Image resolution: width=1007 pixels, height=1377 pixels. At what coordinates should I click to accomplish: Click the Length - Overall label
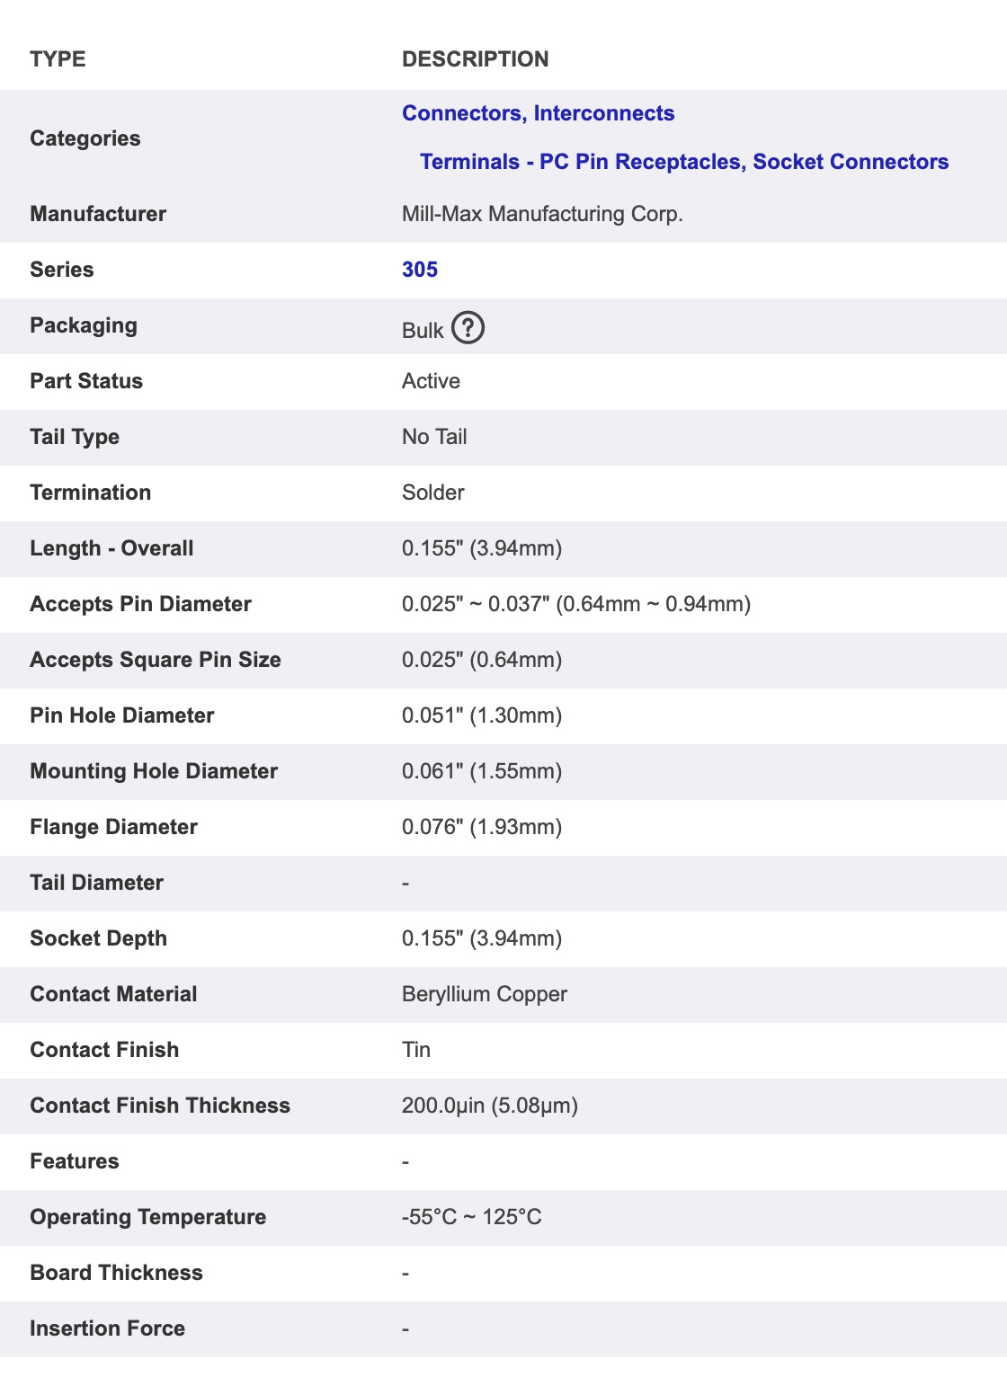[111, 548]
